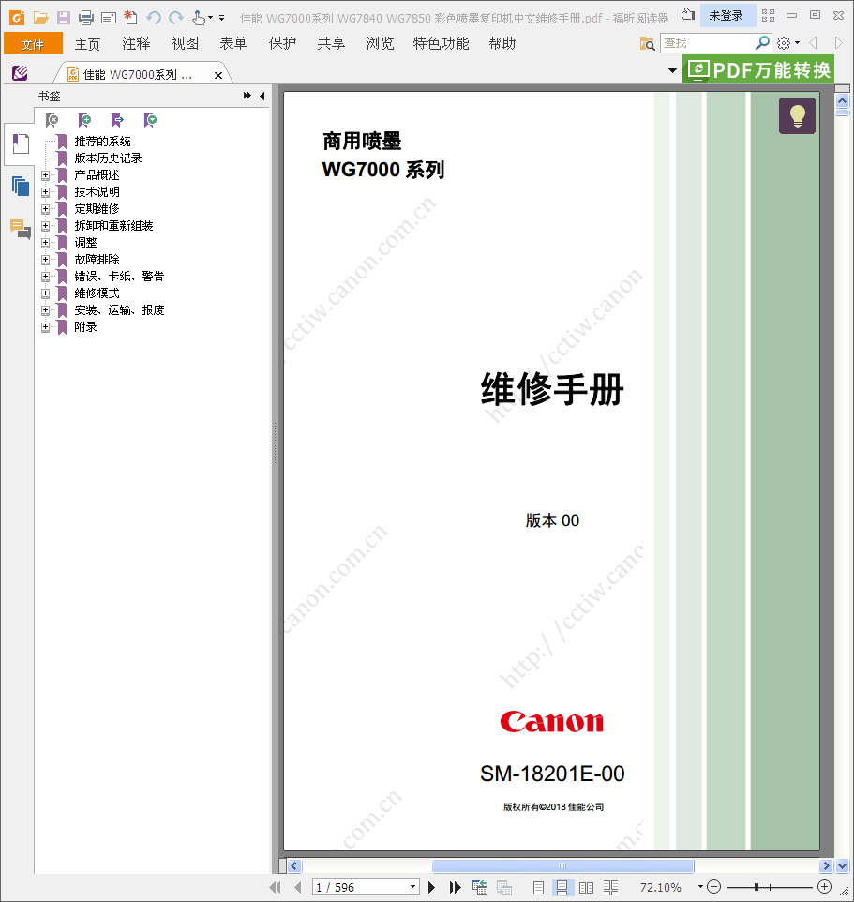
Task: Click the search magnifier icon
Action: 762,42
